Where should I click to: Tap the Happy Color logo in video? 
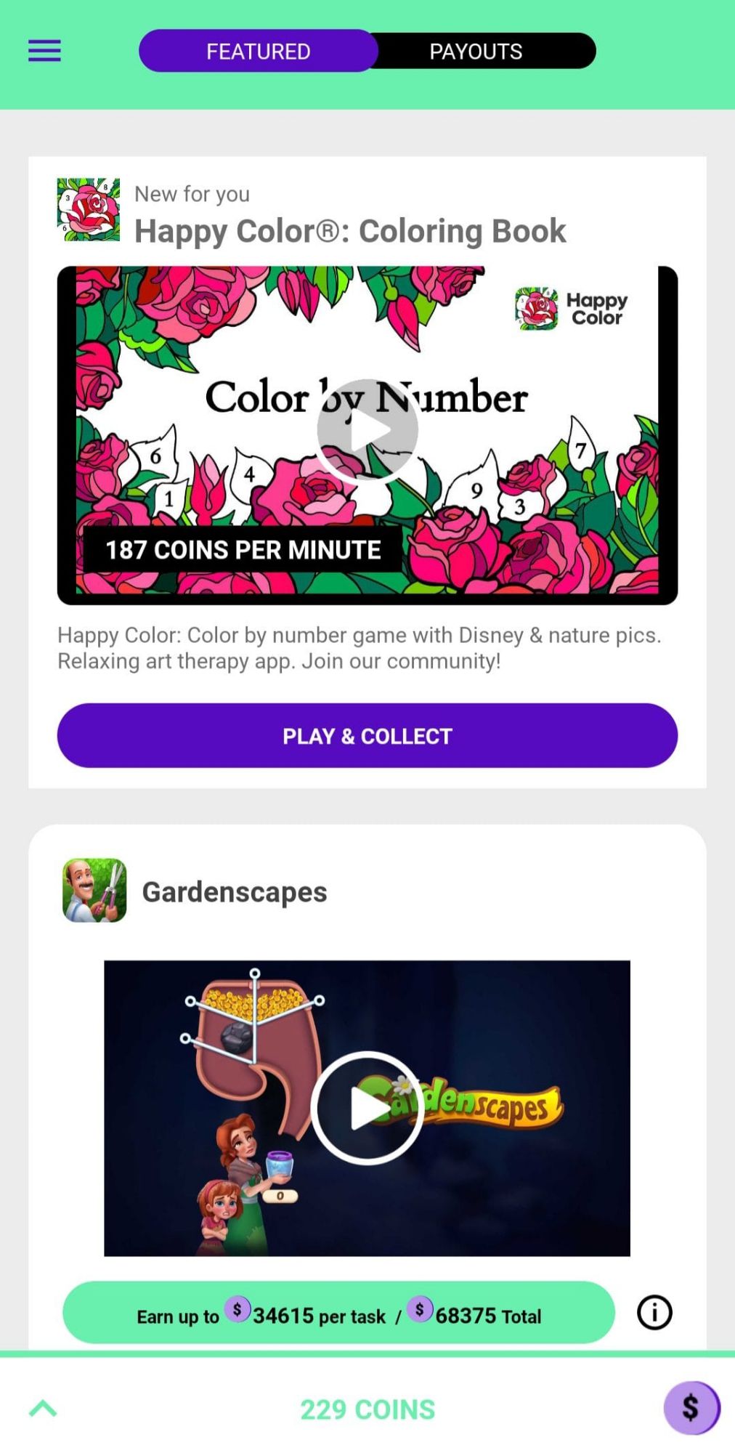point(572,309)
